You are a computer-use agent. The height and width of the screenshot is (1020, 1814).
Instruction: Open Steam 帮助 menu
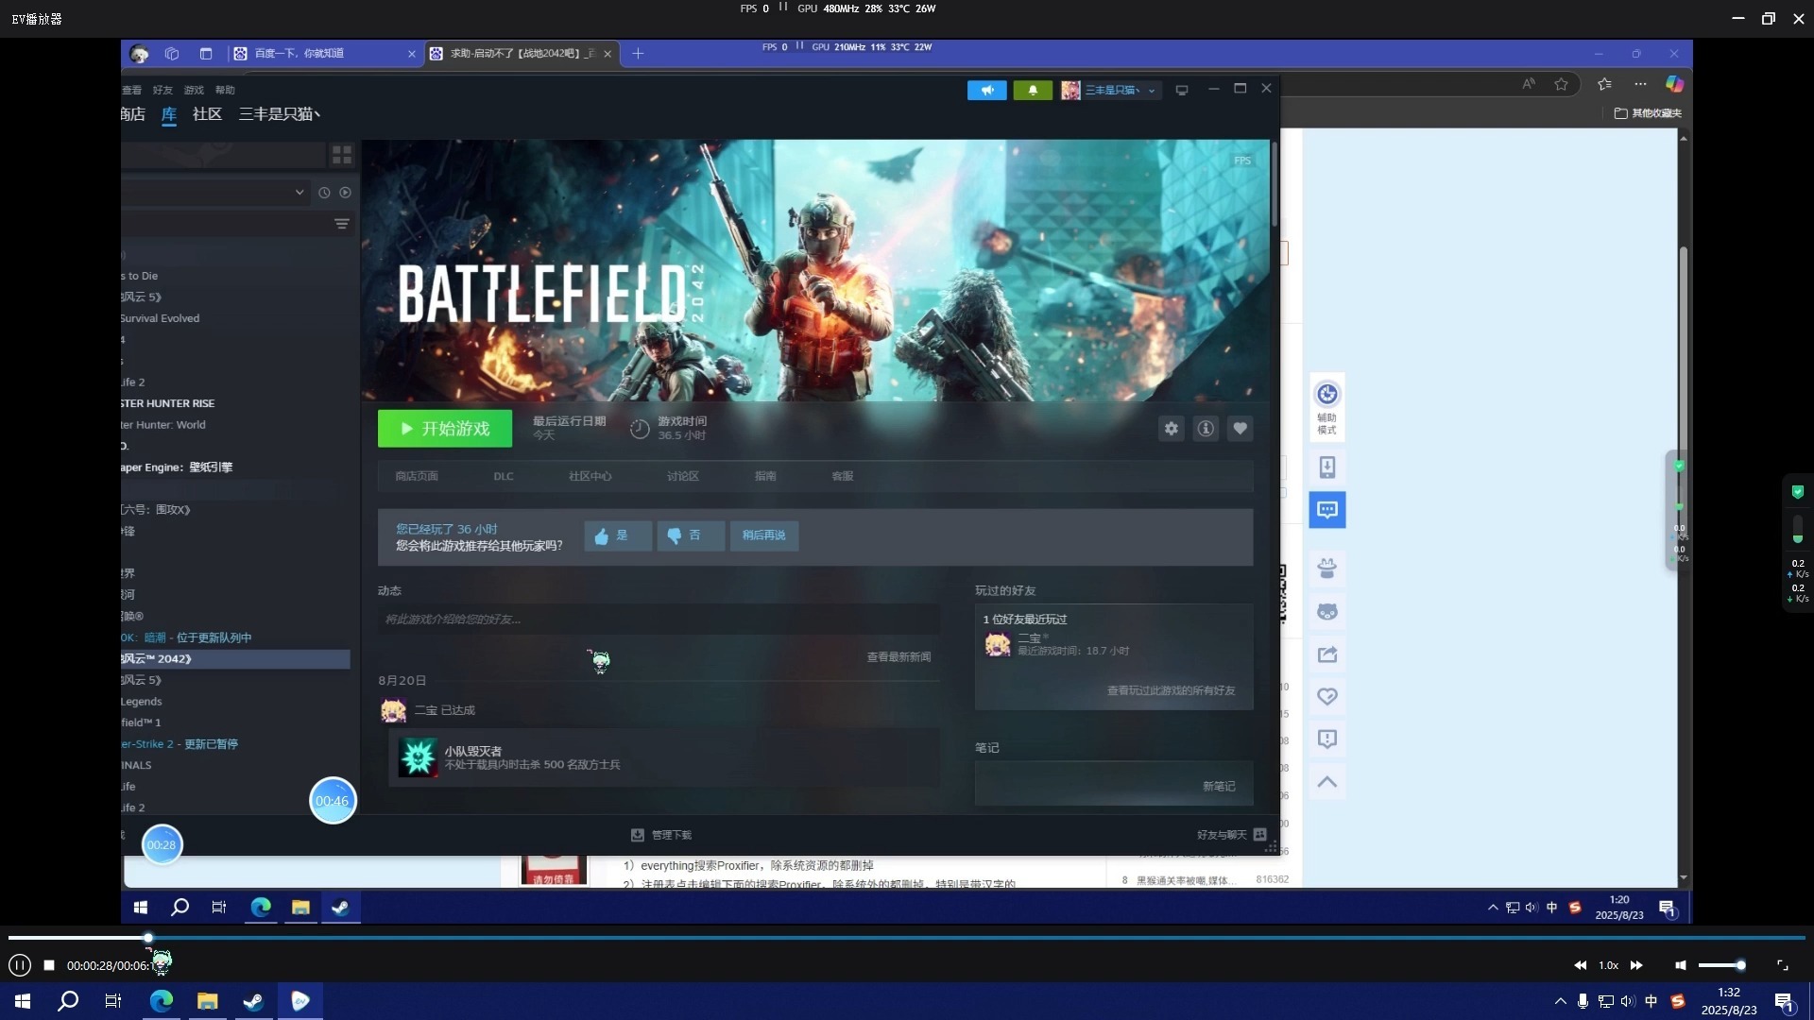point(225,90)
